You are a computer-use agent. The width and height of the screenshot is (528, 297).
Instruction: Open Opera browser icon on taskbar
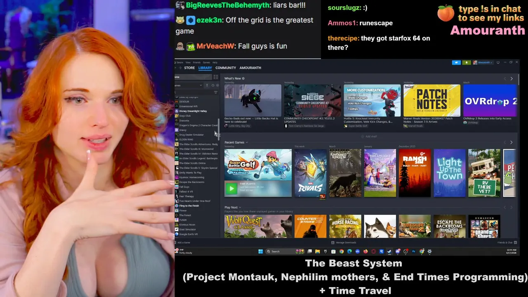point(374,251)
